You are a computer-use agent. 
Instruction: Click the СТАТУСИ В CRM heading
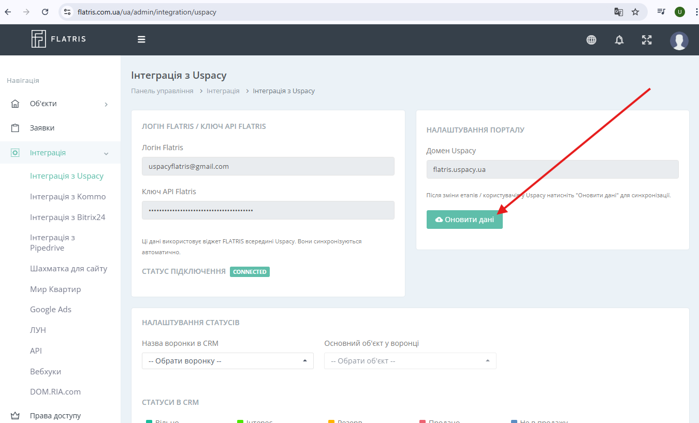point(170,402)
